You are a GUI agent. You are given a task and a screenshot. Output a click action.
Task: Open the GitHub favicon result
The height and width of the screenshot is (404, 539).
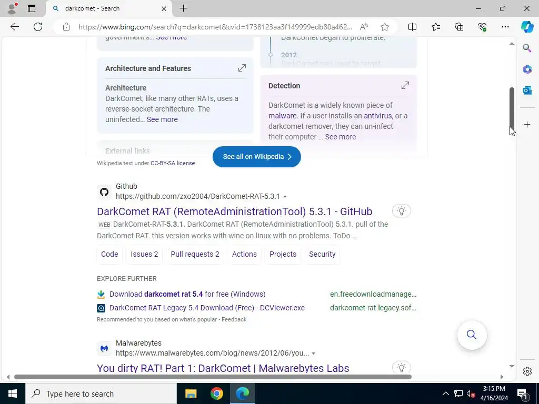(x=104, y=191)
